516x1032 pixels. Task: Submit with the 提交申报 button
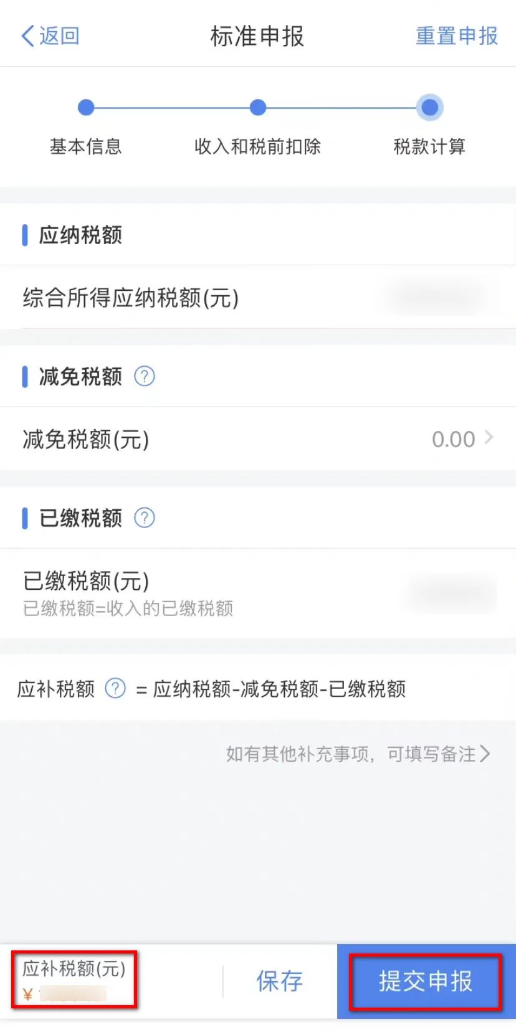[426, 982]
